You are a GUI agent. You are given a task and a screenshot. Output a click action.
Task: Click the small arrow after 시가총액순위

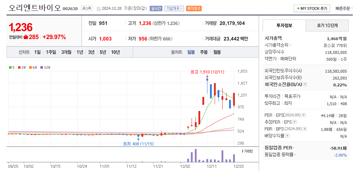pos(290,45)
